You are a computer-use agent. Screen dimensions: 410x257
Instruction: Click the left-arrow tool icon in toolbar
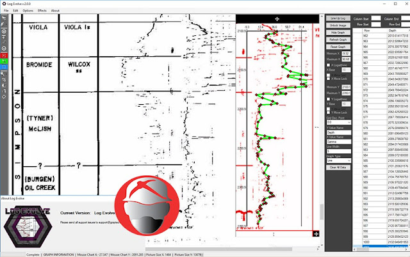point(4,37)
